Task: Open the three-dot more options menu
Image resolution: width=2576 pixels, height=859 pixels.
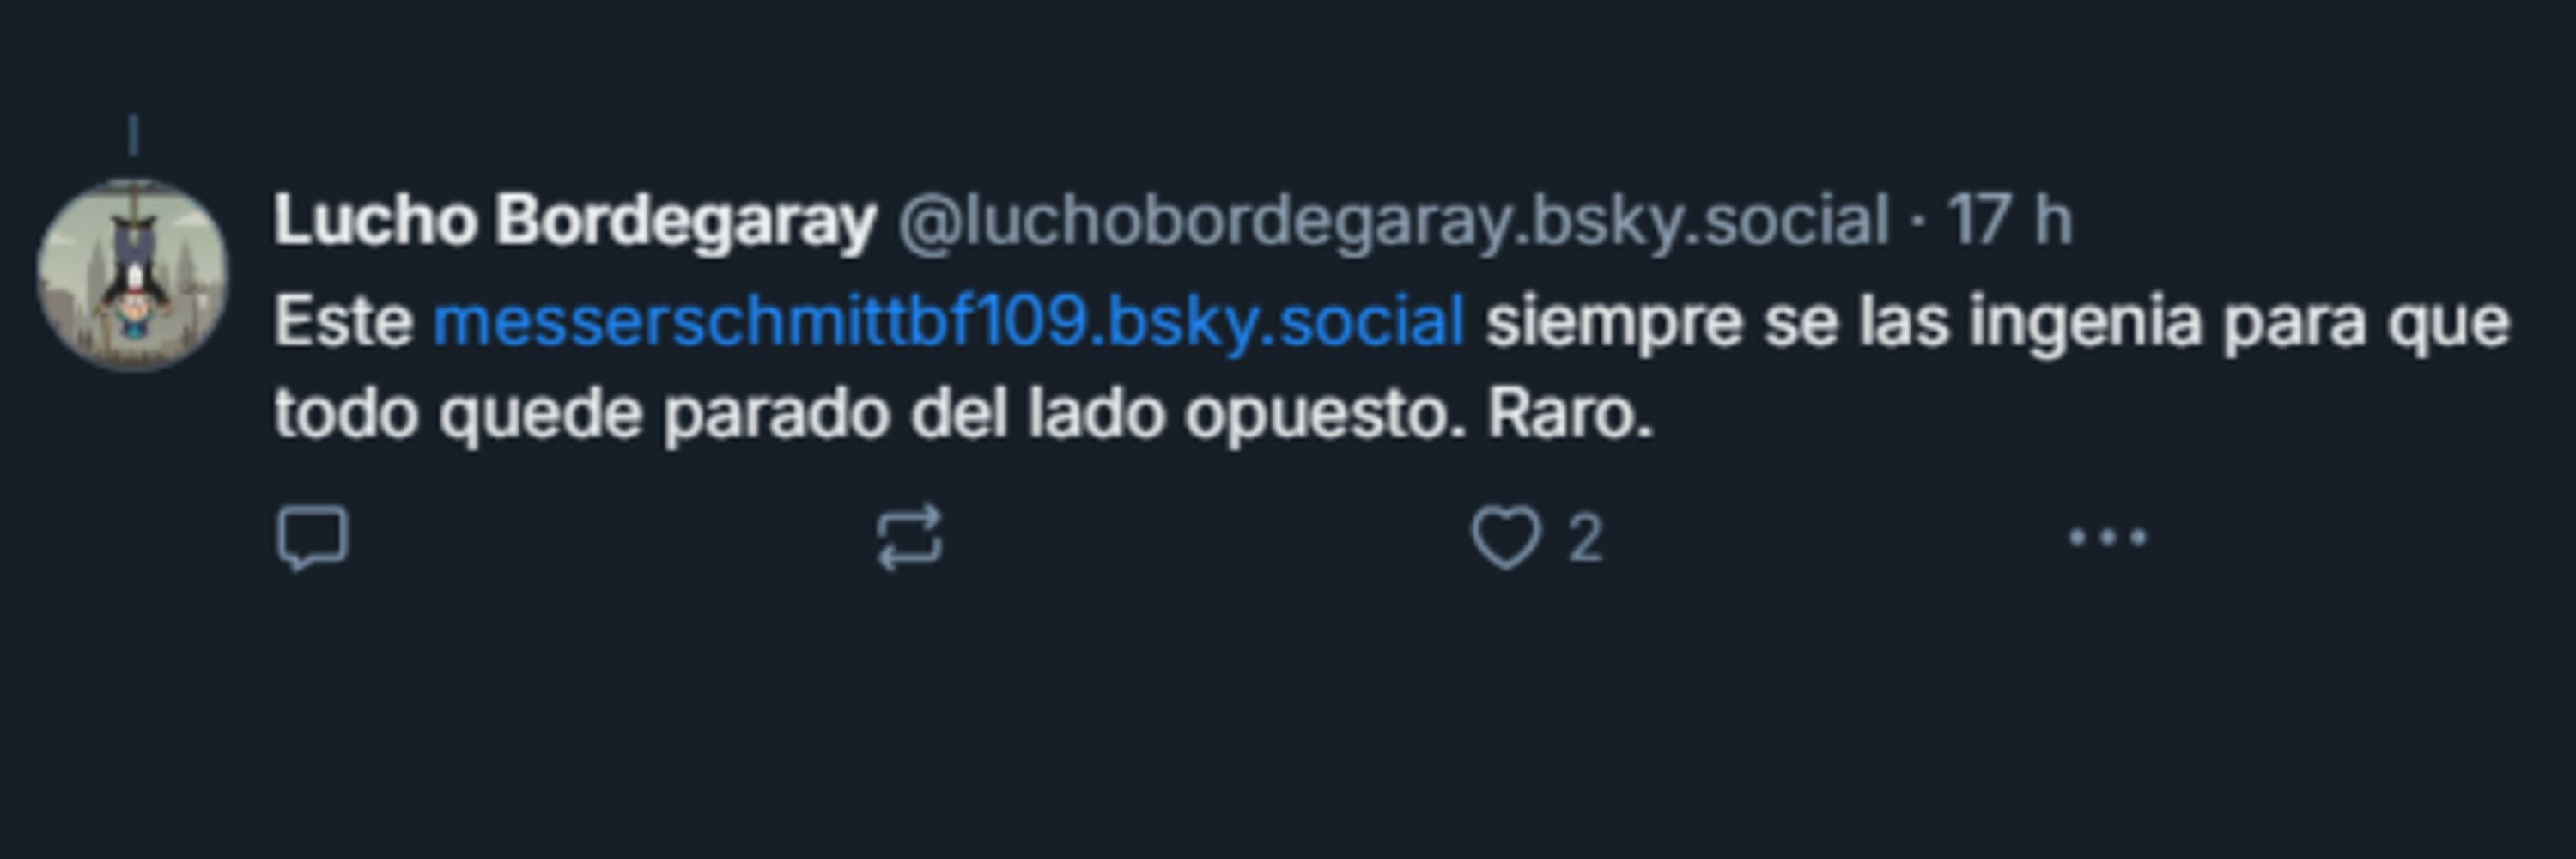Action: (2107, 538)
